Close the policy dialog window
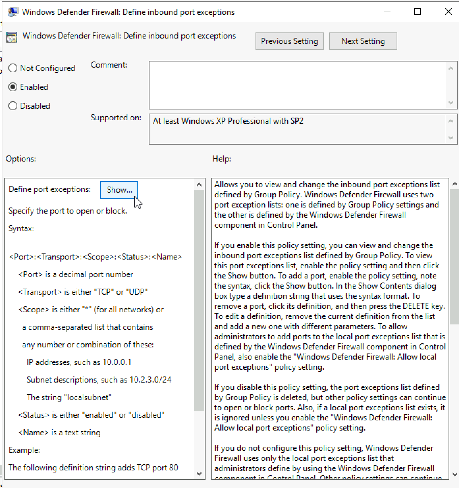459x488 pixels. click(449, 12)
